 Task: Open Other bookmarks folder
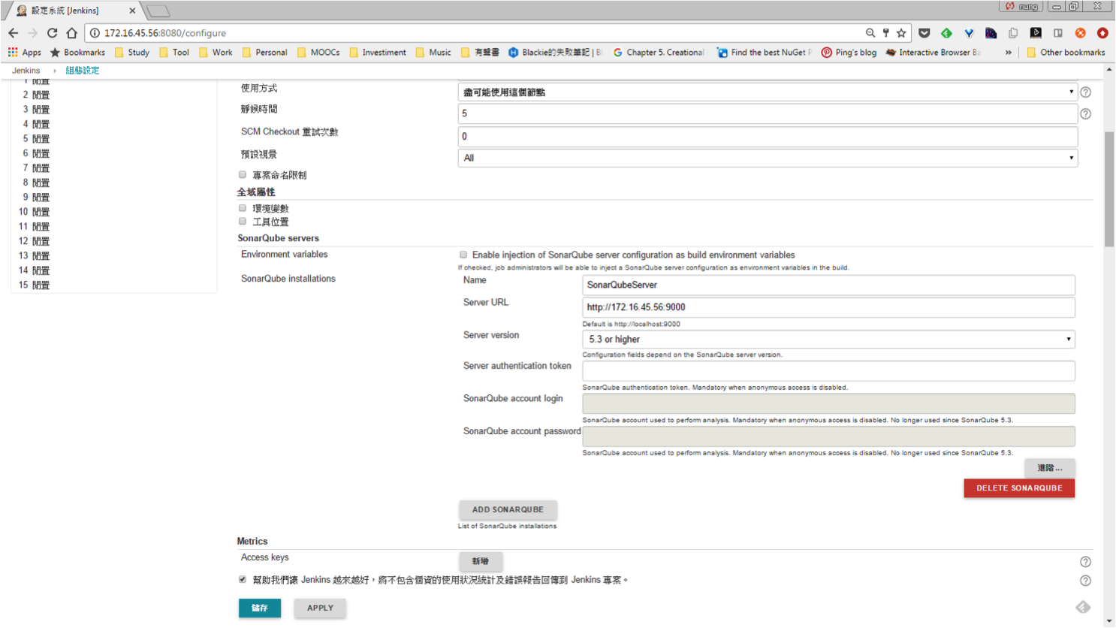1066,53
